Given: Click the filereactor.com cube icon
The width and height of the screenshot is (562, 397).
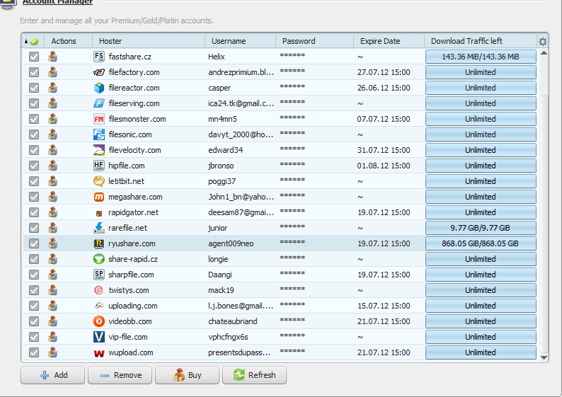Looking at the screenshot, I should [x=99, y=88].
